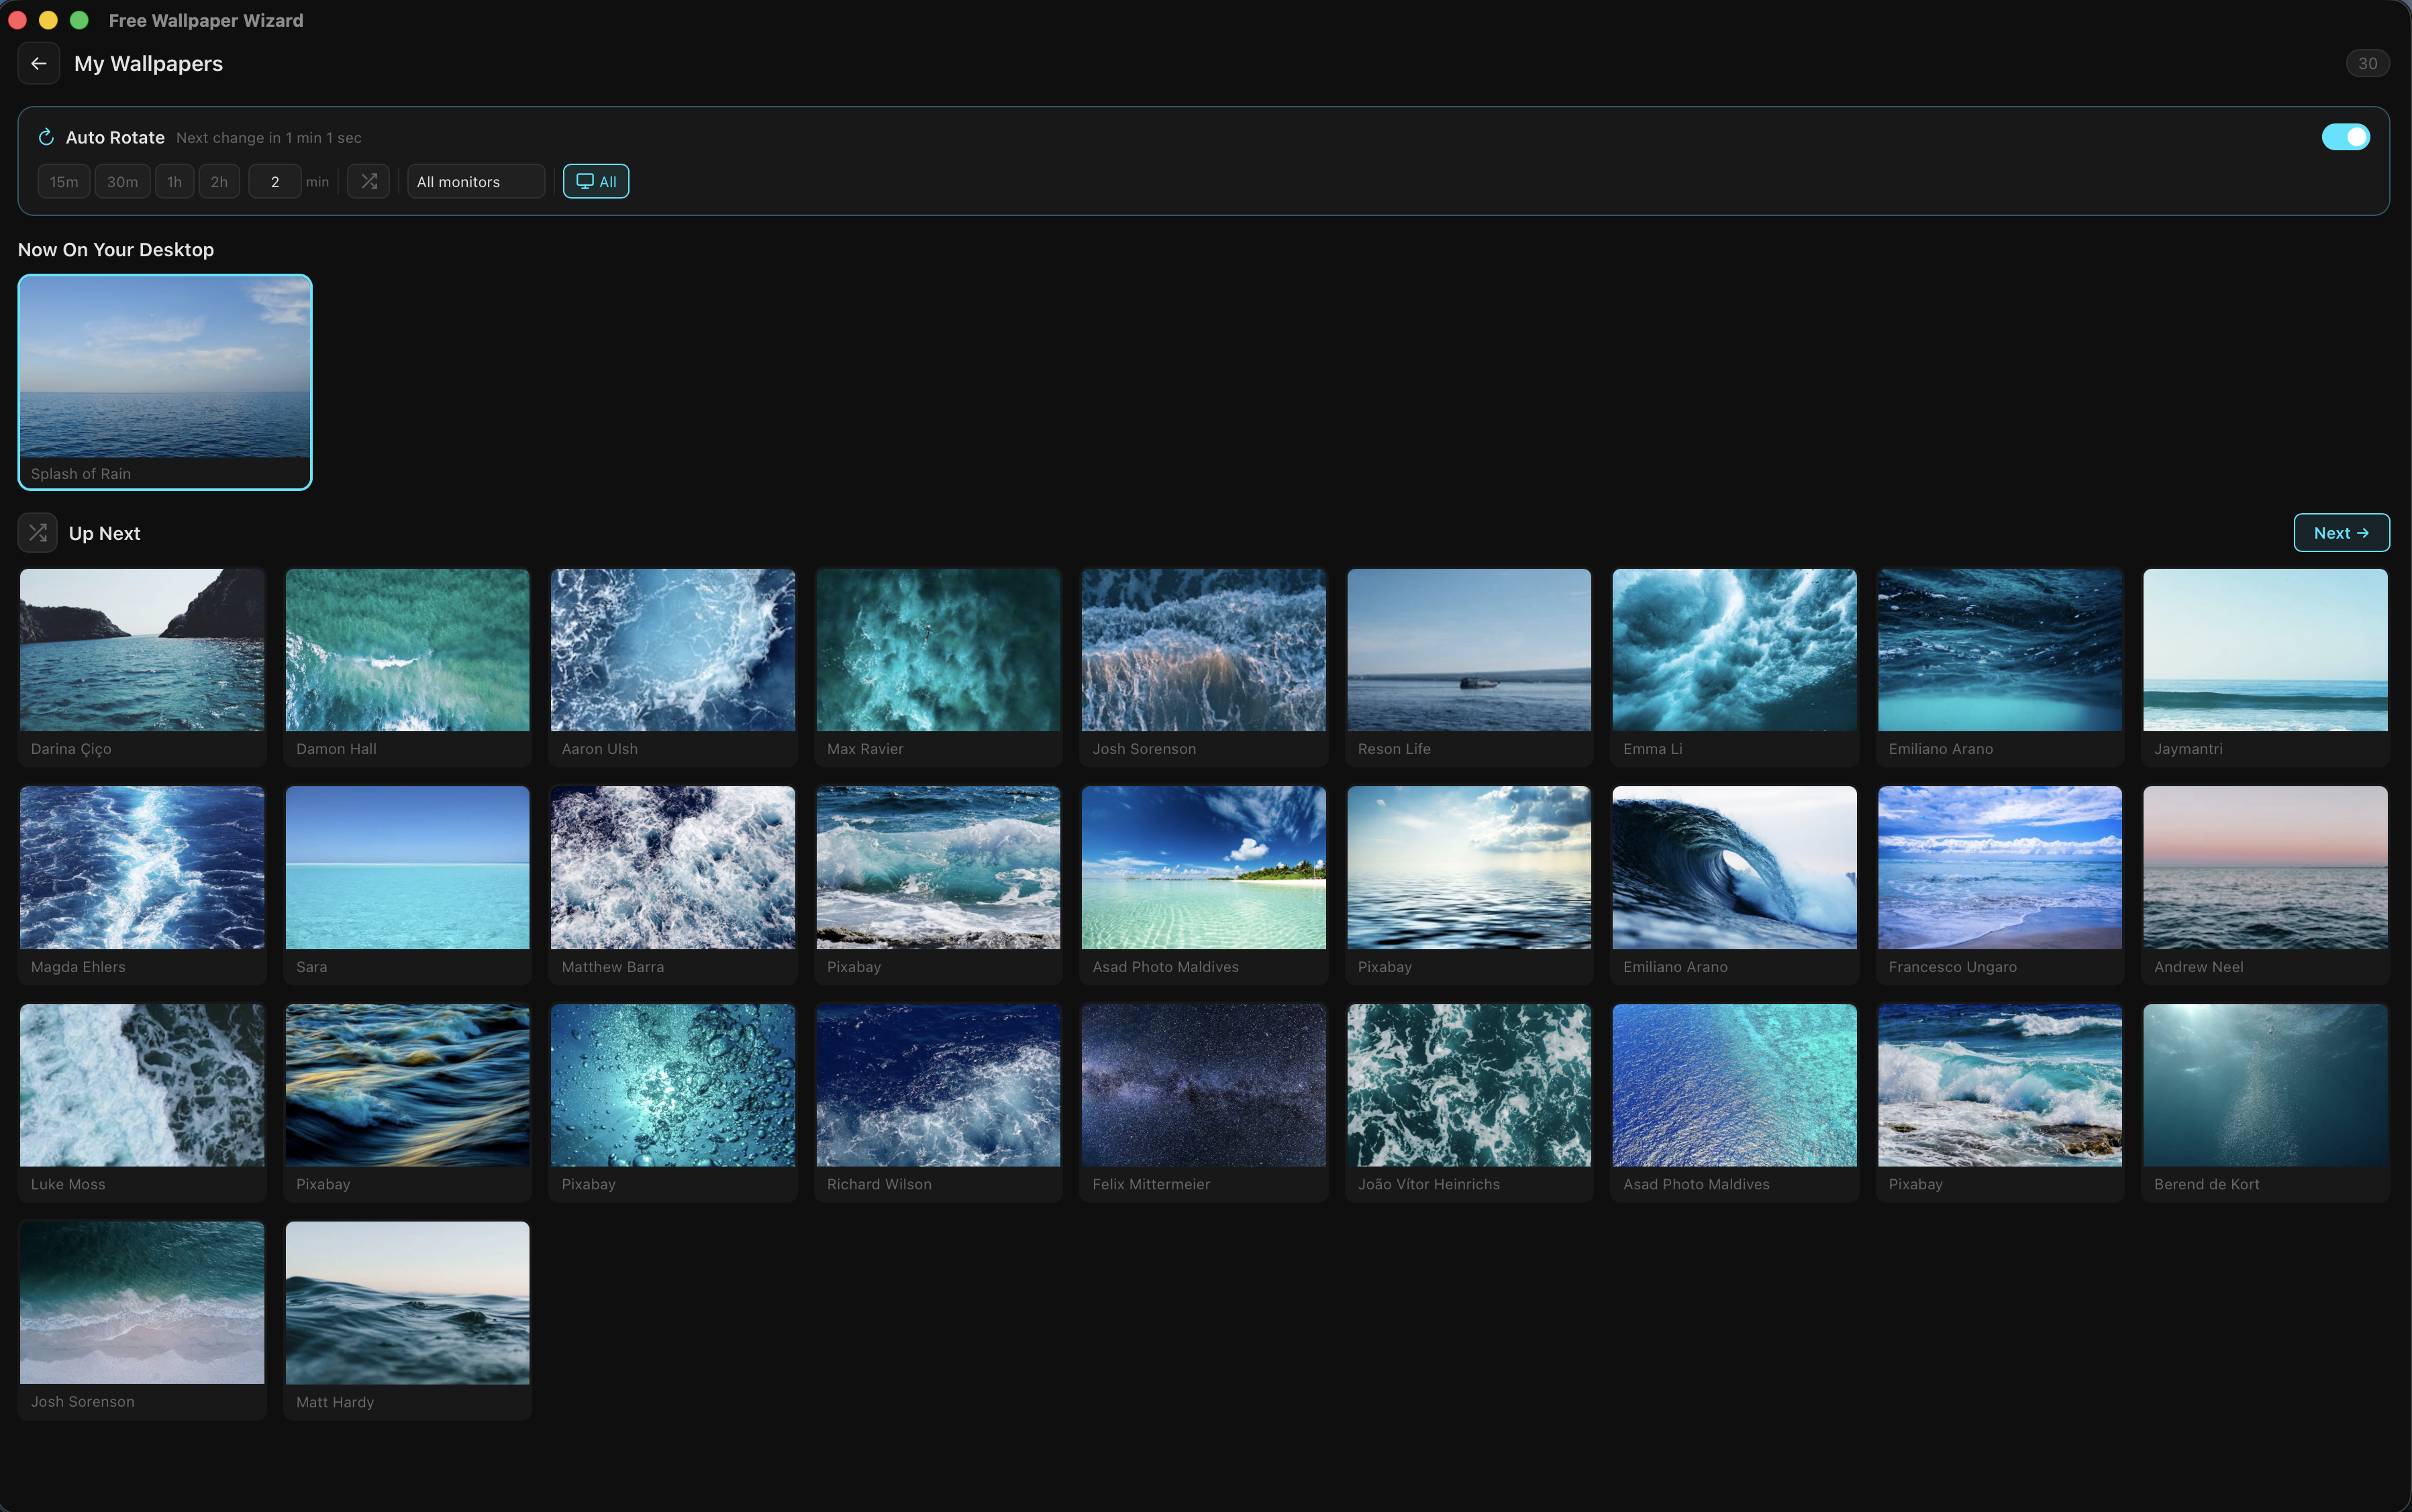The image size is (2412, 1512).
Task: Select the 2h rotation interval
Action: [218, 181]
